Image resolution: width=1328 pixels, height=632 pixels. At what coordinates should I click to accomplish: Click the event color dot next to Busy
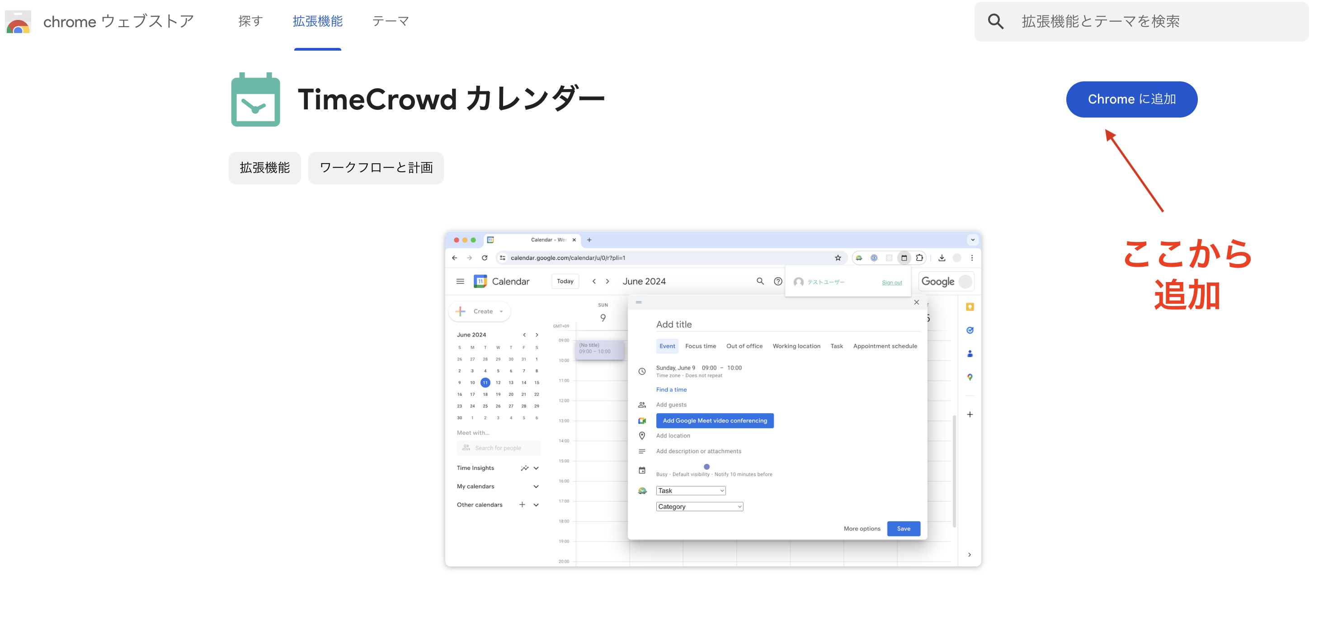coord(706,467)
